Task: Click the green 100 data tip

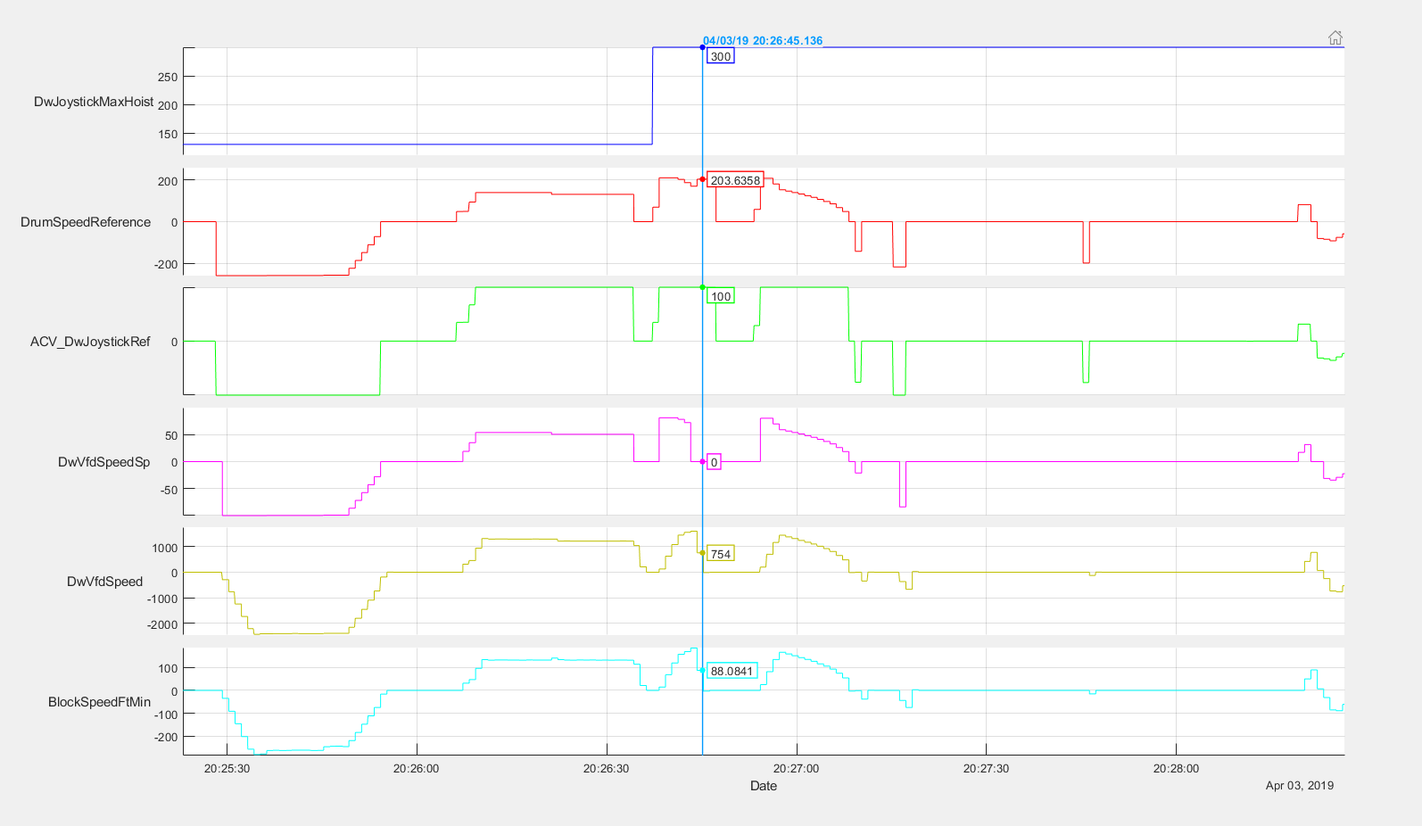Action: pyautogui.click(x=721, y=296)
